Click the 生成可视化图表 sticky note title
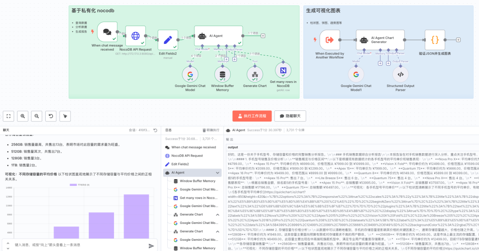The image size is (479, 251). point(323,11)
